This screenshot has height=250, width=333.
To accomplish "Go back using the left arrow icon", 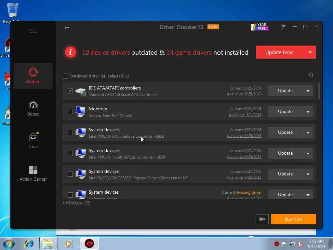I will [67, 28].
